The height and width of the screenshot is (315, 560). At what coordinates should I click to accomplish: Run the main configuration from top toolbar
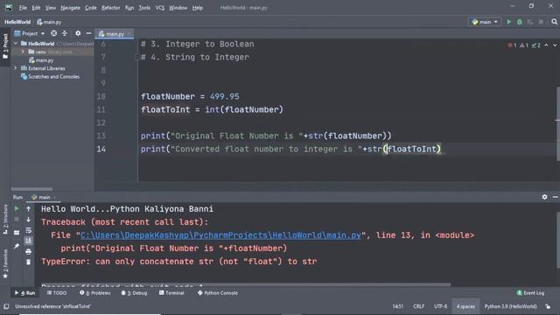[x=509, y=22]
